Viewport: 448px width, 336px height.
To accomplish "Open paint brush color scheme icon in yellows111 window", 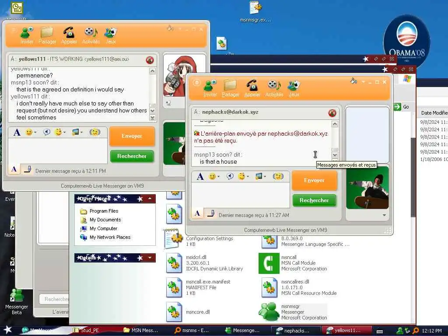I will [170, 28].
